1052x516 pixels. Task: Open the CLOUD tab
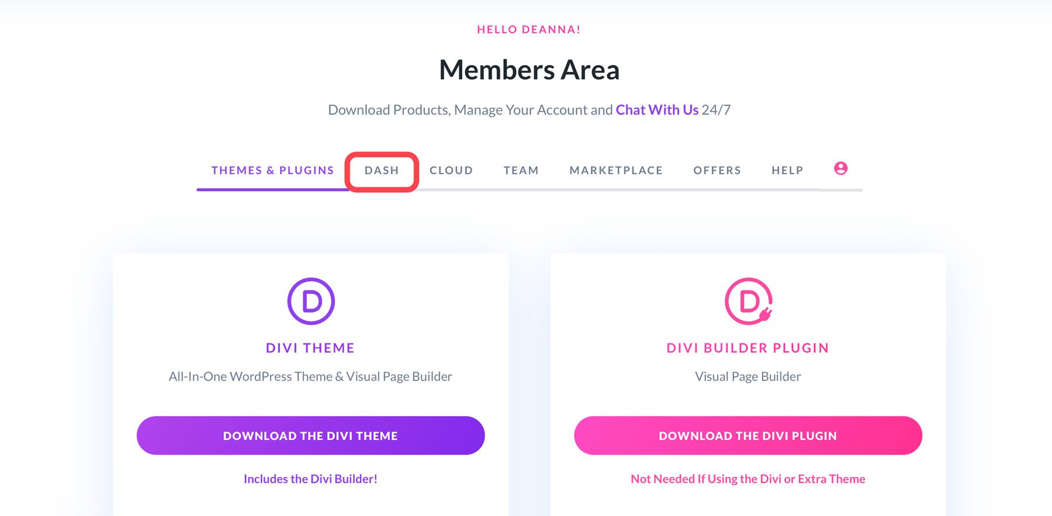(x=451, y=170)
